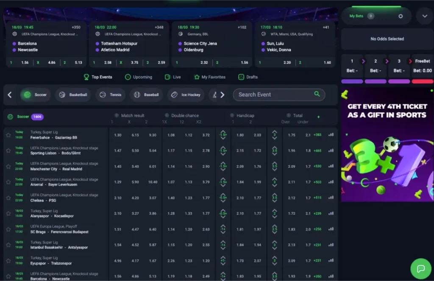Image resolution: width=434 pixels, height=281 pixels.
Task: Open the Drafts tab
Action: (248, 77)
